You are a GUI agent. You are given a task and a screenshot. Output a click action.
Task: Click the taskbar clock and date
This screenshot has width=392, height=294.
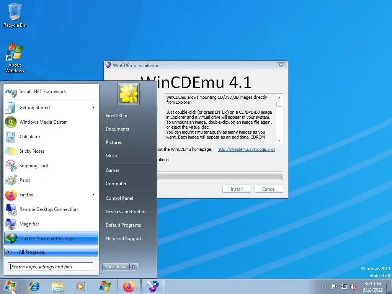coord(372,287)
